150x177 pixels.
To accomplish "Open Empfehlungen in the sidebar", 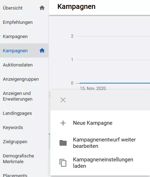I will point(18,22).
